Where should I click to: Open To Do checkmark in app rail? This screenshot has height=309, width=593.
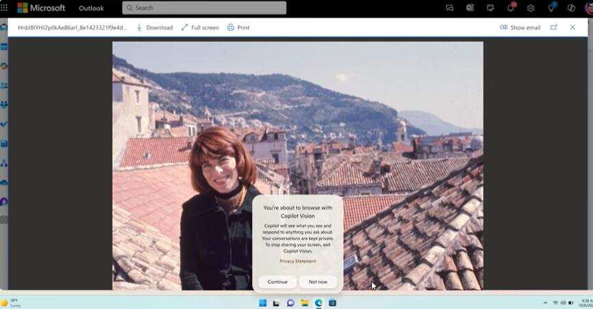click(4, 124)
